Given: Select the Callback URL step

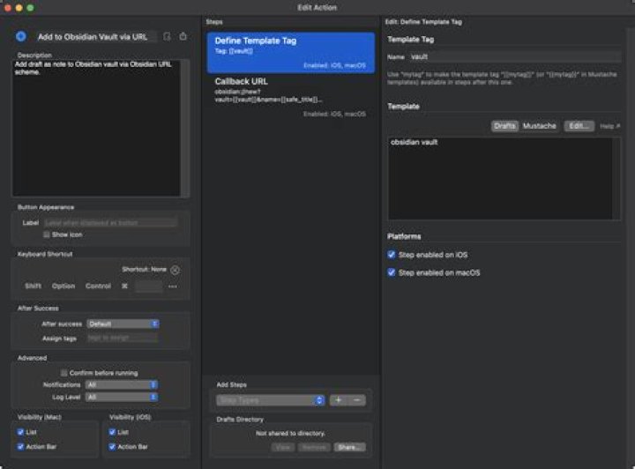Looking at the screenshot, I should 291,97.
